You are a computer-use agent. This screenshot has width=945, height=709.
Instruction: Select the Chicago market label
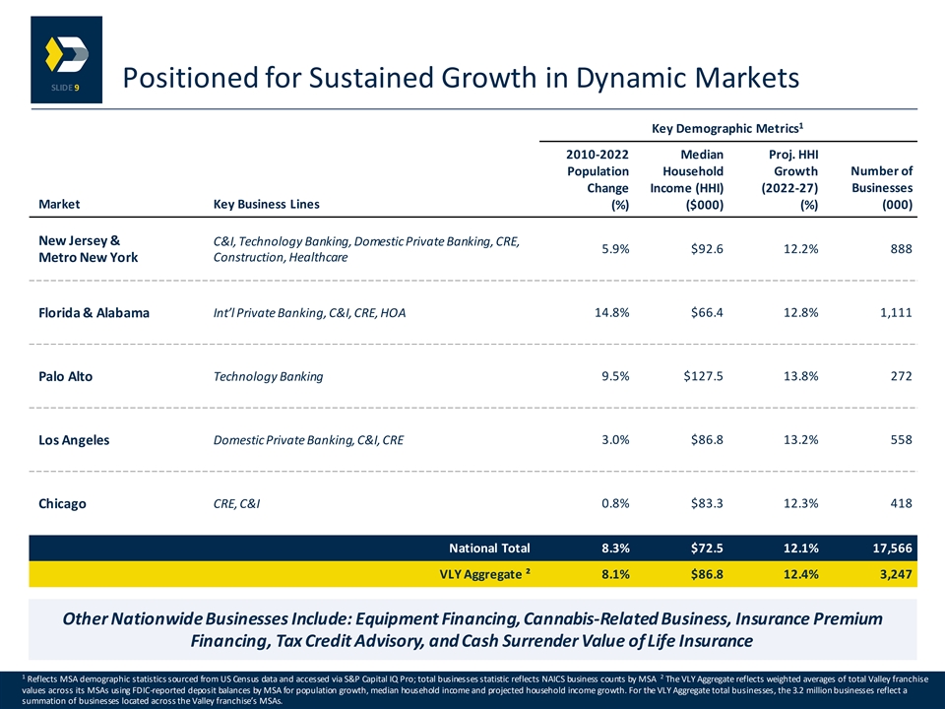point(62,503)
